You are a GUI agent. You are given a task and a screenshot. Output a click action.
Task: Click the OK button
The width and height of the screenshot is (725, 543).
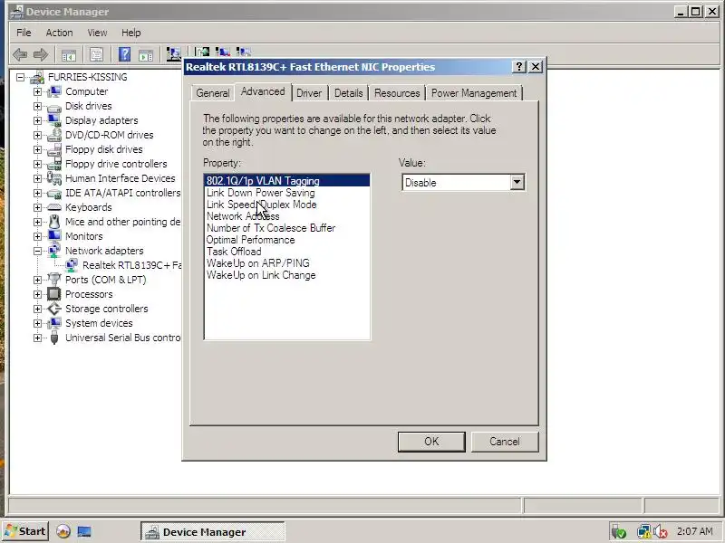click(x=431, y=442)
